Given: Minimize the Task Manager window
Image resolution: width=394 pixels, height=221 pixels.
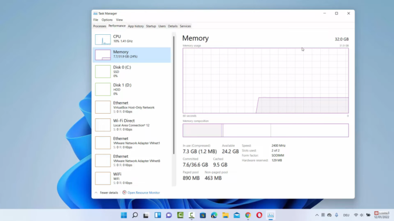Looking at the screenshot, I should [325, 13].
